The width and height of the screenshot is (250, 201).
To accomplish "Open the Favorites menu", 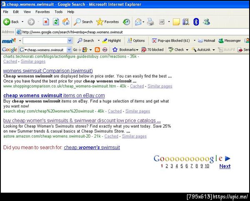I will click(42, 12).
